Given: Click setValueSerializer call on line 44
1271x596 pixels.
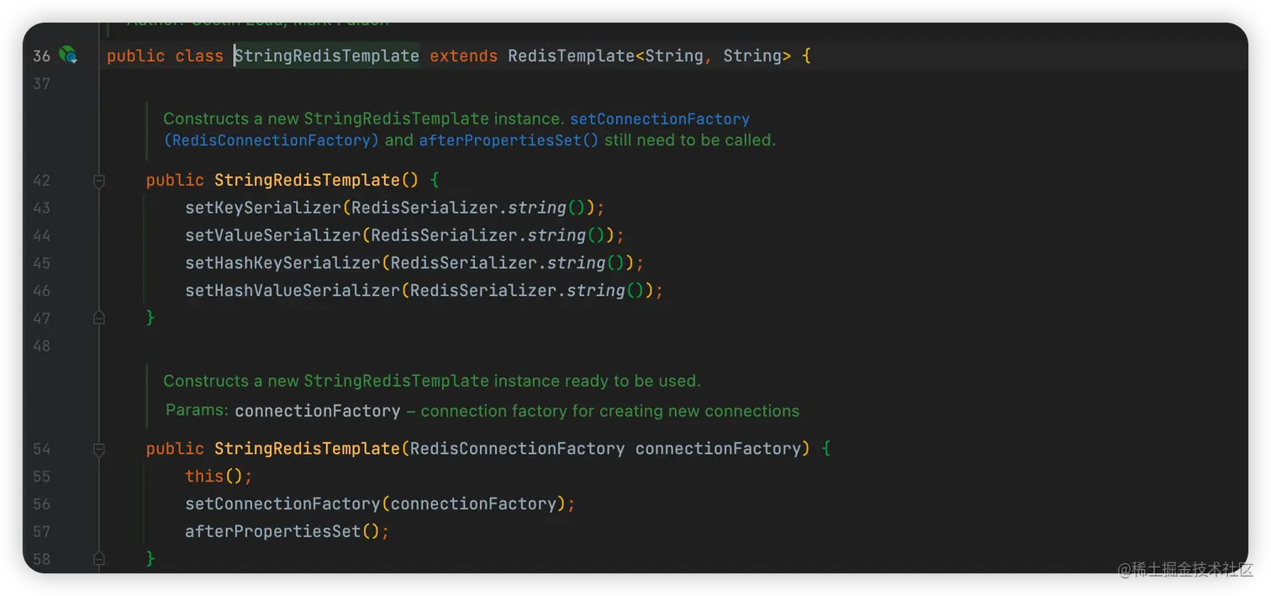Looking at the screenshot, I should [273, 235].
